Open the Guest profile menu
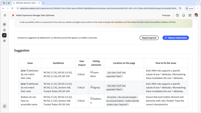Image resolution: width=201 pixels, height=113 pixels. pyautogui.click(x=189, y=8)
